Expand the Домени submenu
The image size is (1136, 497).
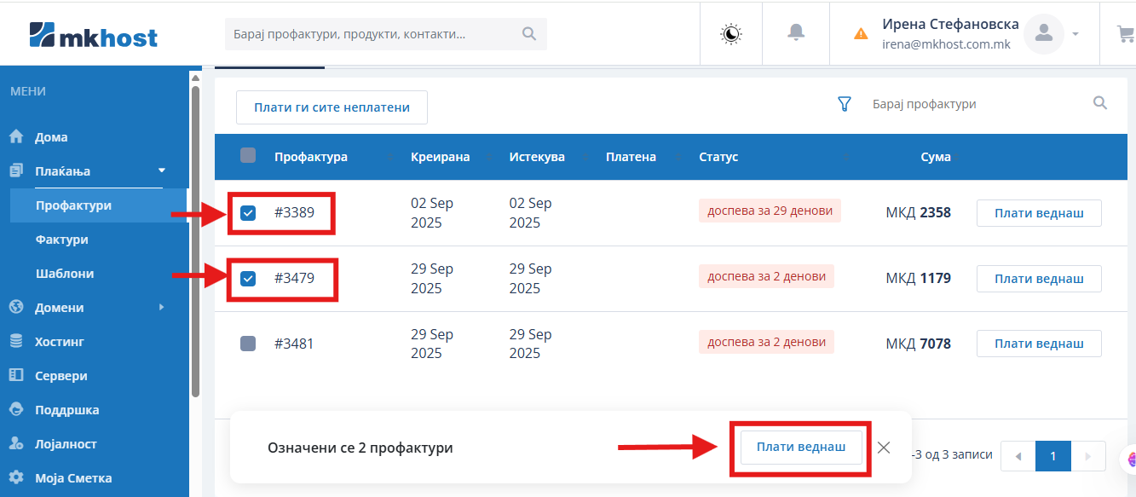pos(162,307)
